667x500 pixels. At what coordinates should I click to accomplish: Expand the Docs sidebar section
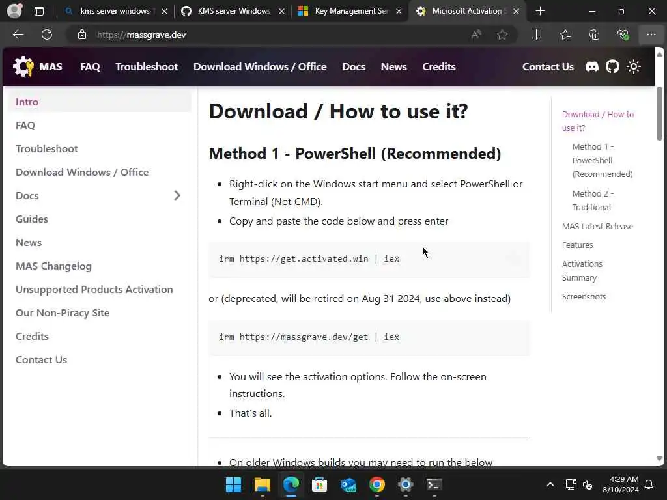(x=177, y=195)
